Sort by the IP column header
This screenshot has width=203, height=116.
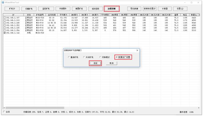13,15
